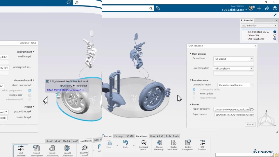This screenshot has height=157, width=279.
Task: Click the Report name text field
Action: point(234,115)
